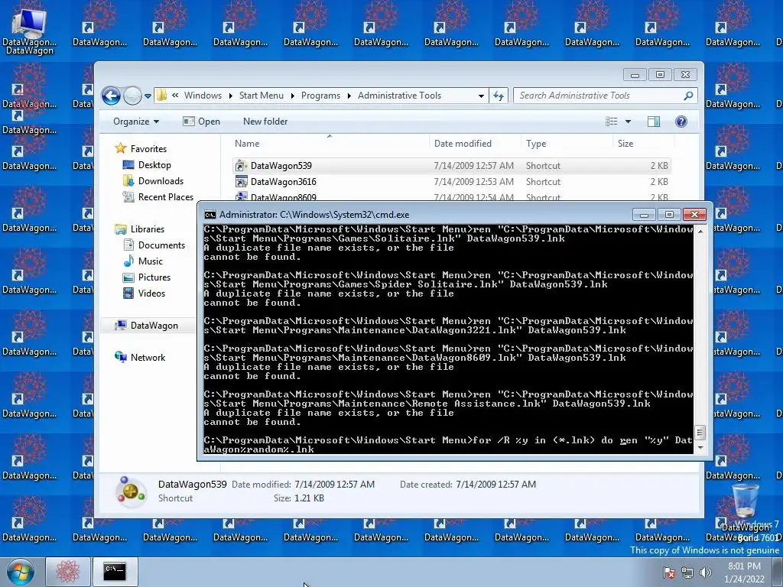783x587 pixels.
Task: Select the Administrative Tools breadcrumb segment
Action: (x=399, y=96)
